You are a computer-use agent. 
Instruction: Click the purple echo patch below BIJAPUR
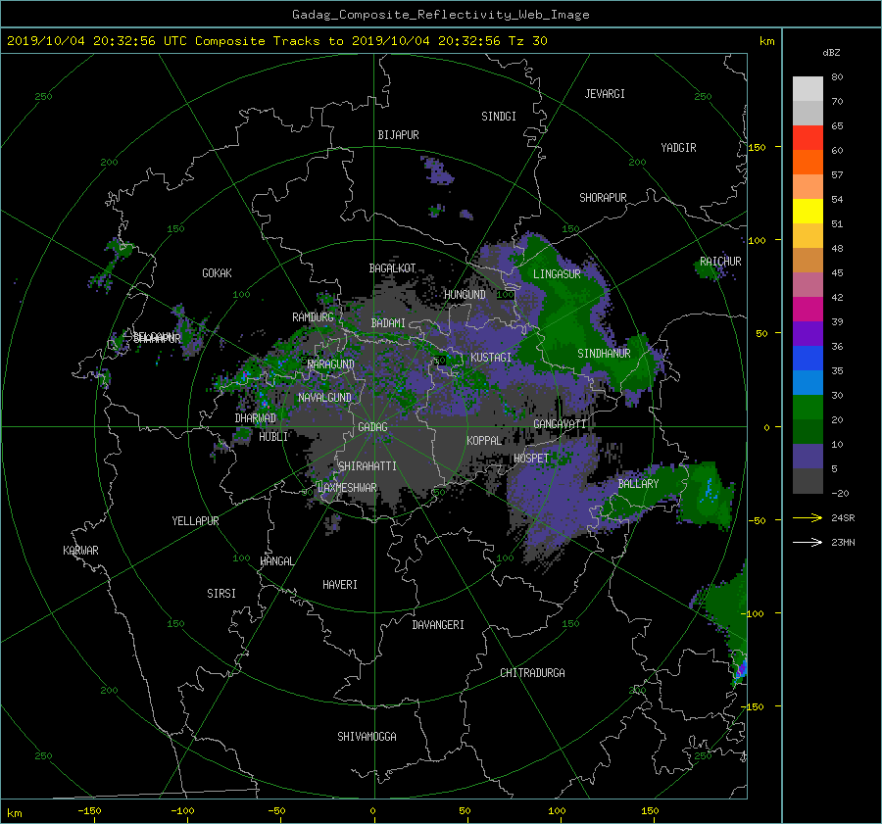click(438, 171)
